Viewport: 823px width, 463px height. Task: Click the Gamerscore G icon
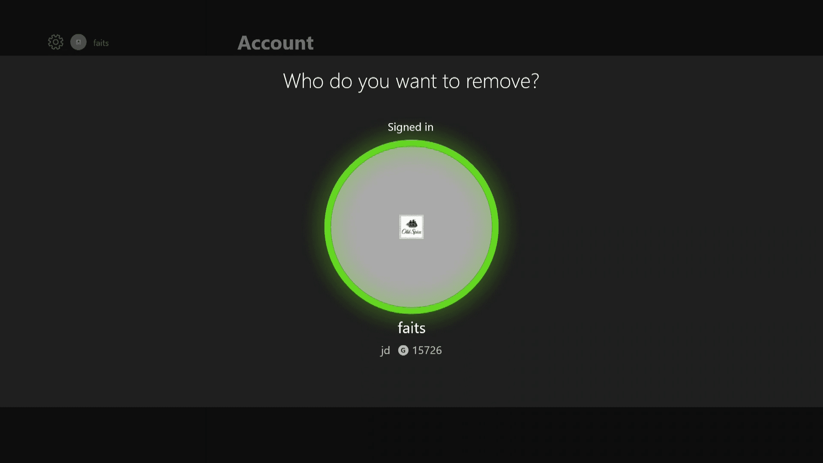403,351
